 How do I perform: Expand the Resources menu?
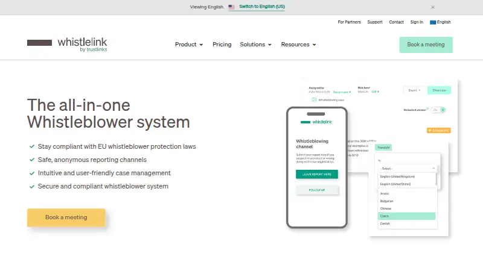[298, 45]
